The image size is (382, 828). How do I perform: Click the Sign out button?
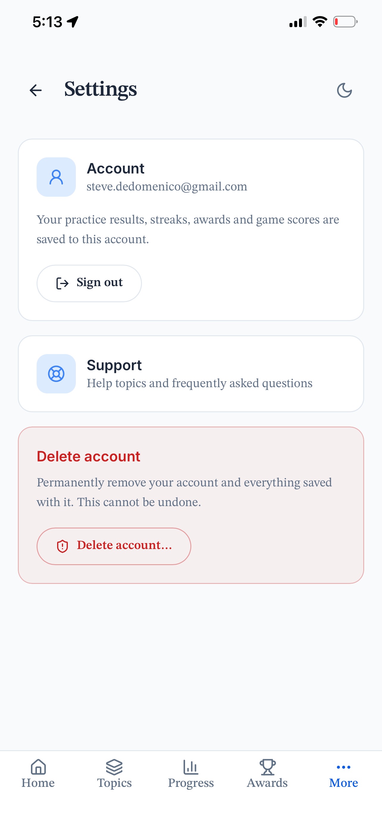click(x=89, y=283)
